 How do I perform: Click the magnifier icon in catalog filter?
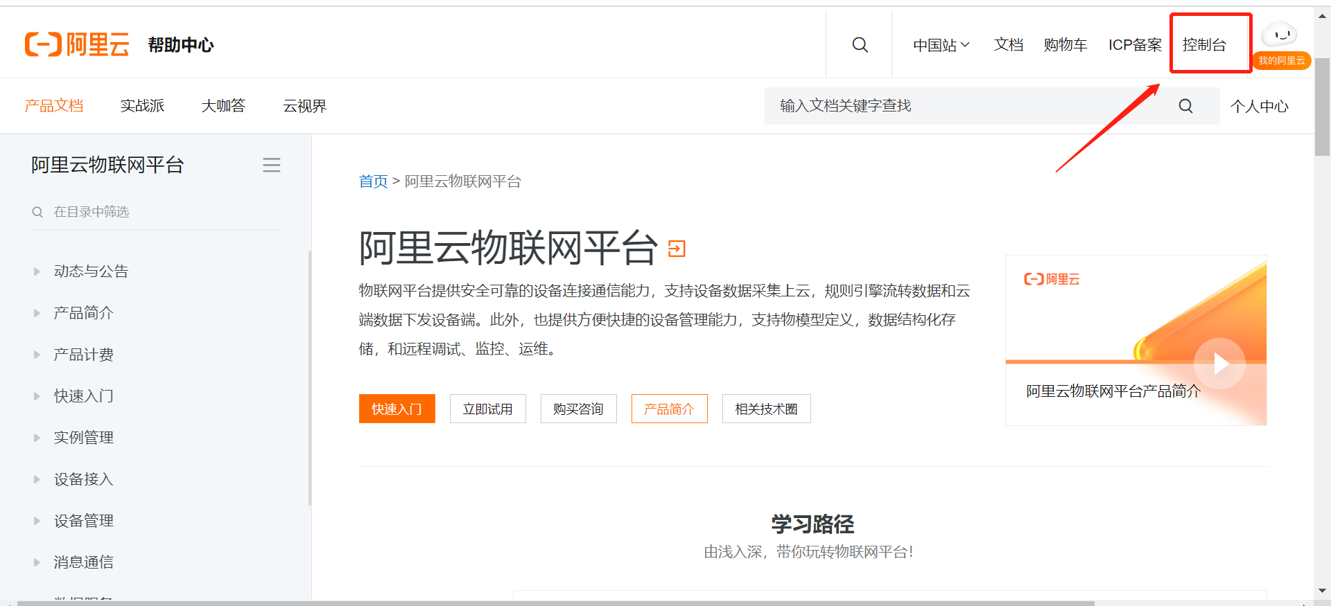[x=37, y=212]
